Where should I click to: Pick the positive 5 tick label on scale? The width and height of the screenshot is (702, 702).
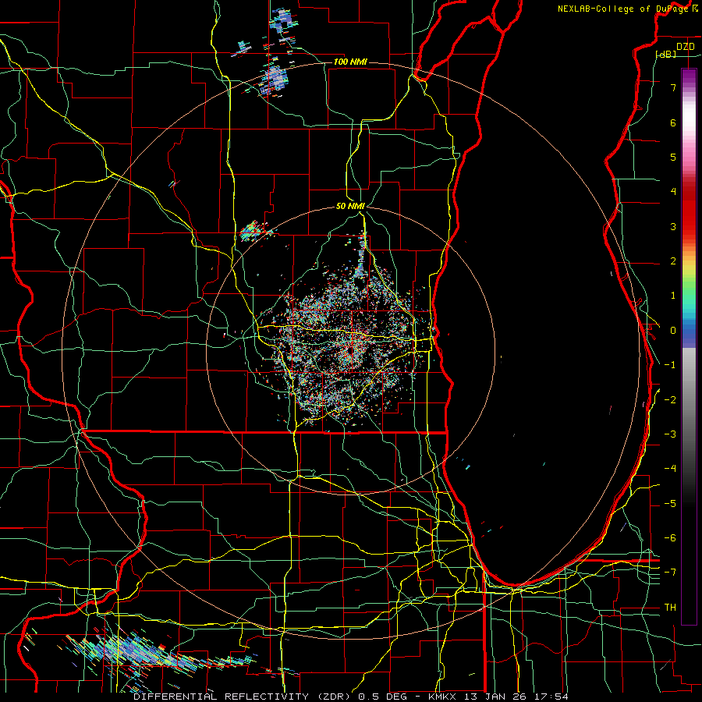click(673, 157)
